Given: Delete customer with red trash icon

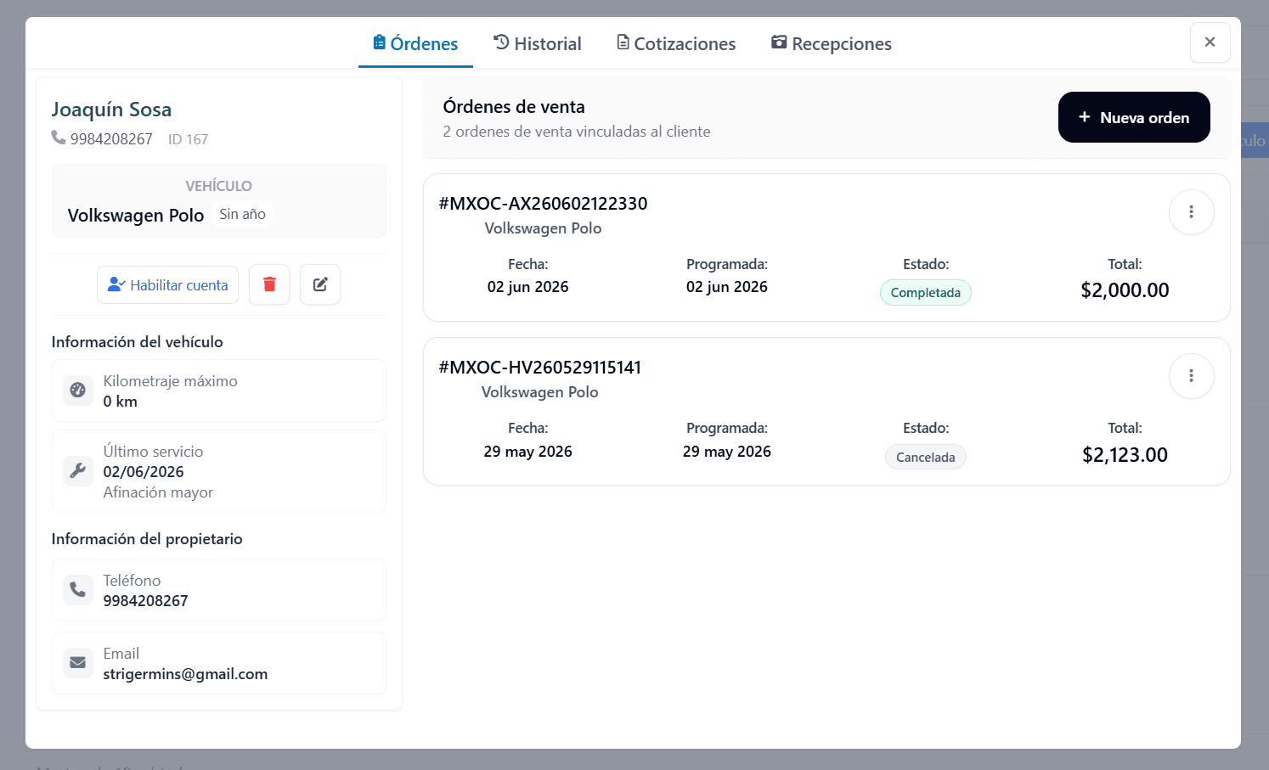Looking at the screenshot, I should tap(269, 284).
